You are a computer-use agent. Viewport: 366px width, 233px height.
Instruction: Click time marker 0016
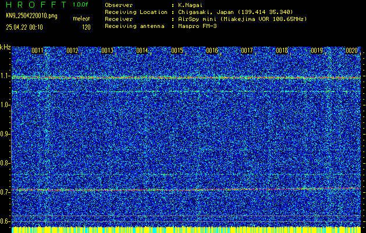click(x=212, y=51)
